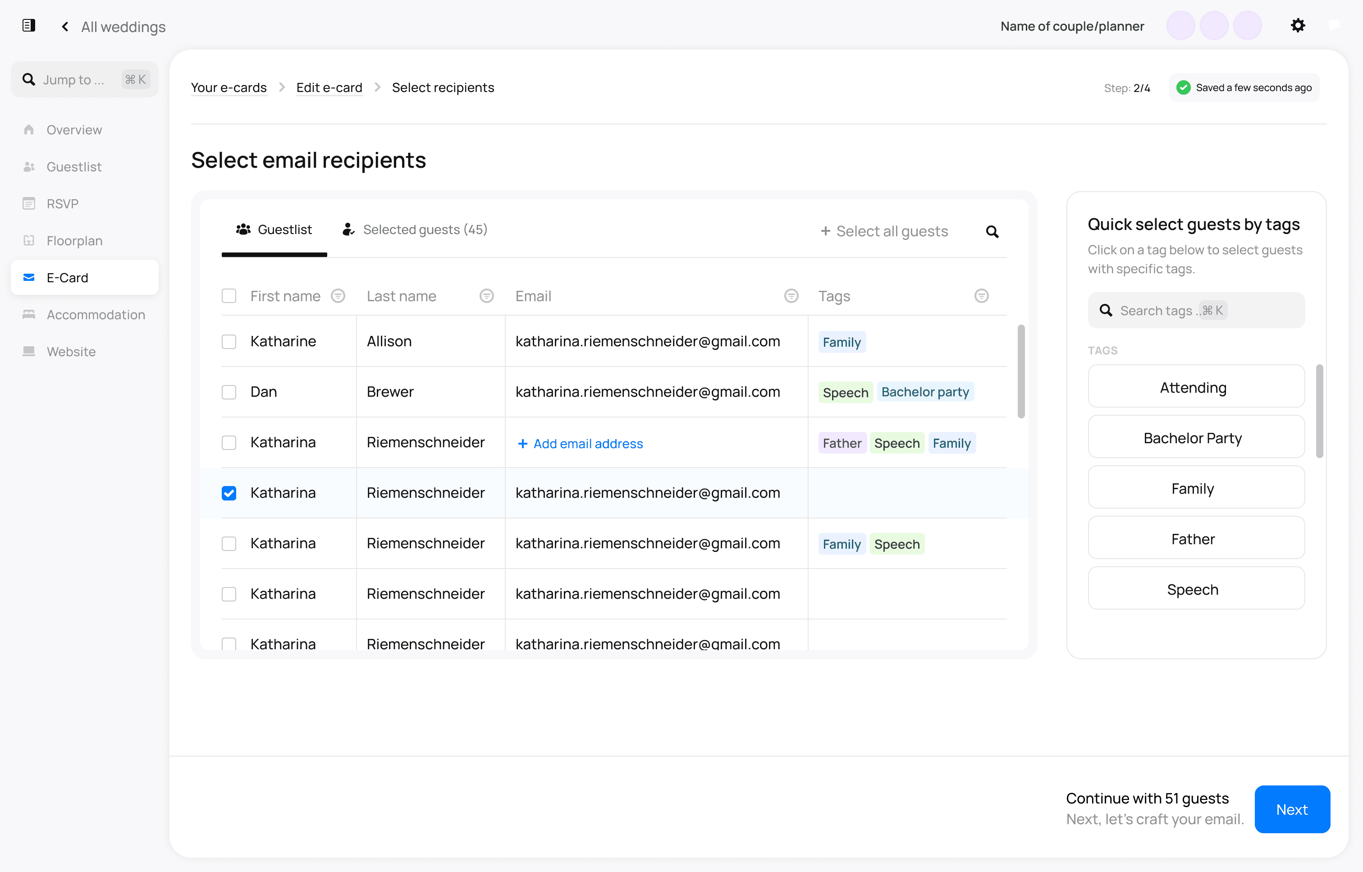Open guest search magnifier in table header
Image resolution: width=1363 pixels, height=872 pixels.
[x=992, y=231]
